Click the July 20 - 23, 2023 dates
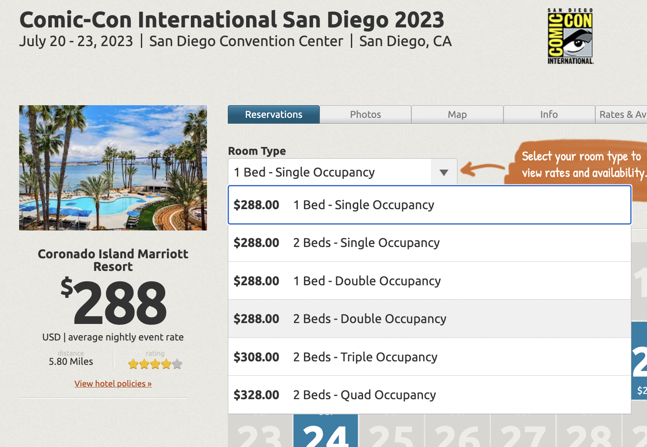 point(76,41)
